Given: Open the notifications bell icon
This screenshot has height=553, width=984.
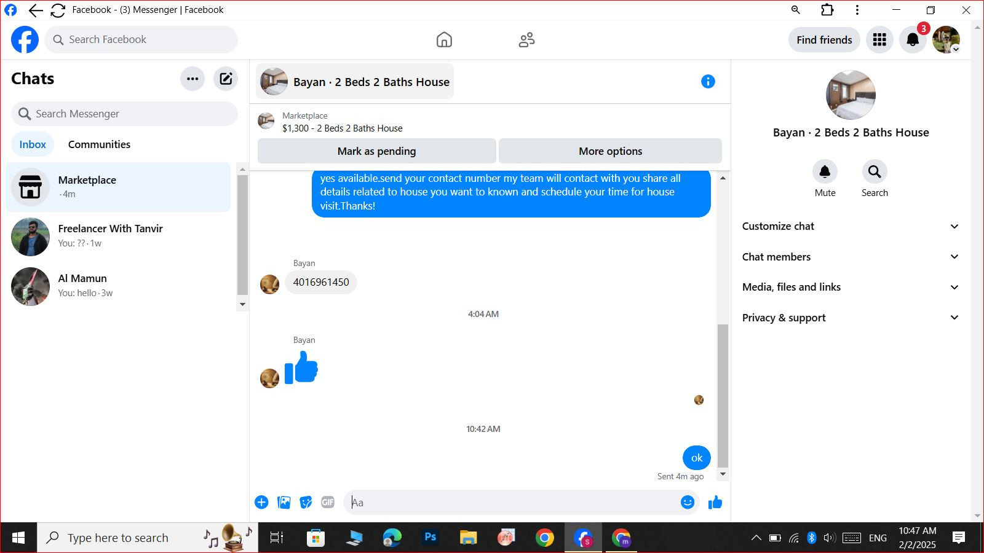Looking at the screenshot, I should (x=913, y=40).
